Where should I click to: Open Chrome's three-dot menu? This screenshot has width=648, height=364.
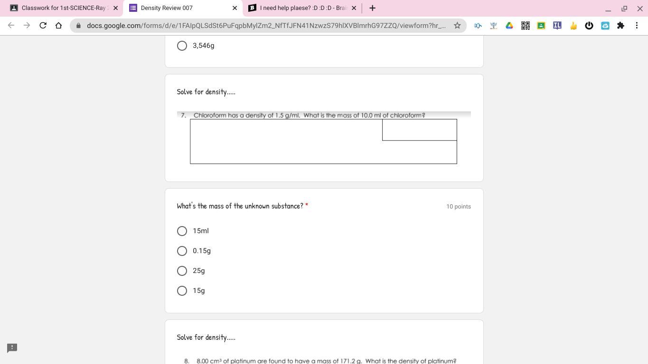coord(637,26)
